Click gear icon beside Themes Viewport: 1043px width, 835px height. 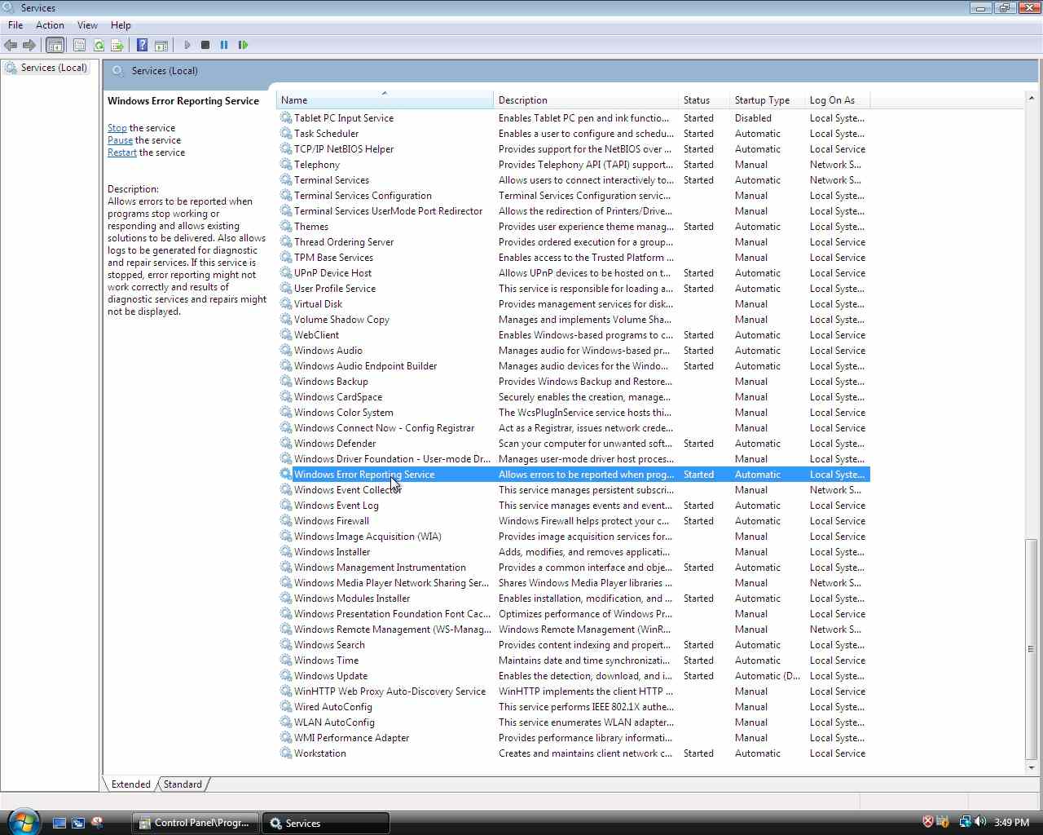pyautogui.click(x=286, y=227)
